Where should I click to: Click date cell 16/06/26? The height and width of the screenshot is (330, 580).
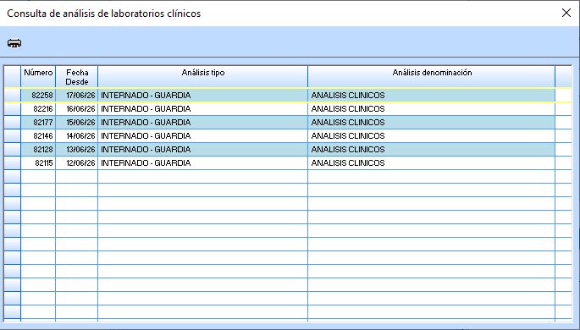pos(80,109)
